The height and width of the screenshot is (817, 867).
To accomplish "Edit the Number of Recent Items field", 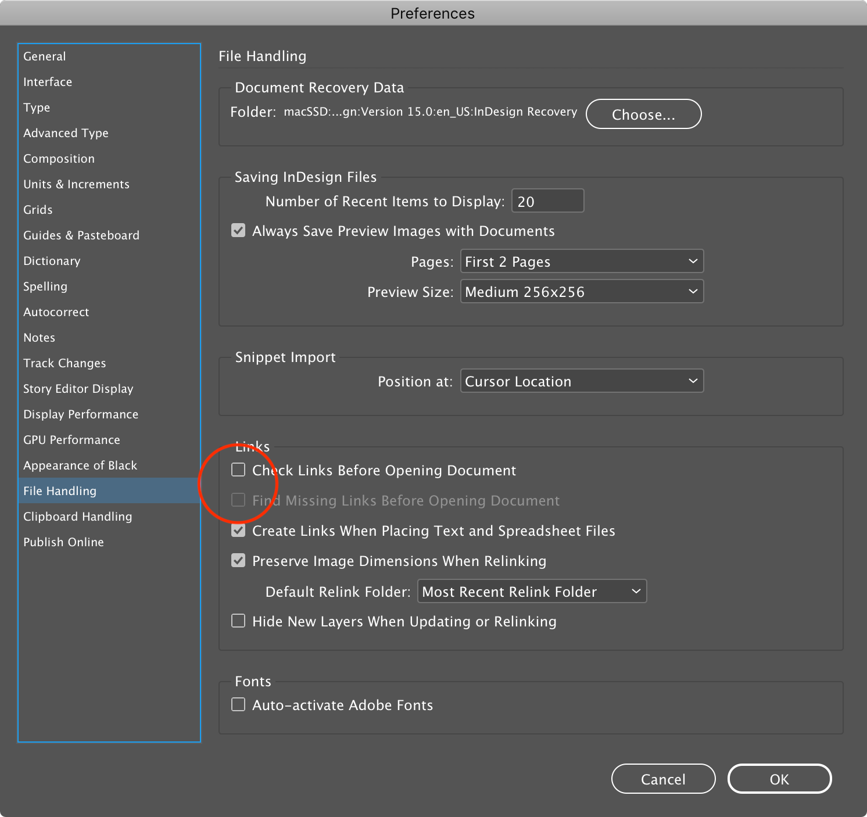I will (547, 200).
